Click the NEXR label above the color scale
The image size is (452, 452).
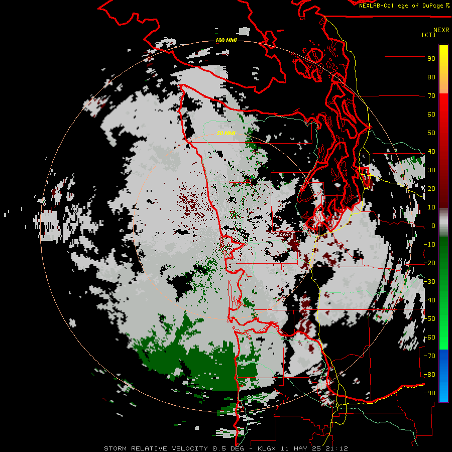[x=441, y=30]
